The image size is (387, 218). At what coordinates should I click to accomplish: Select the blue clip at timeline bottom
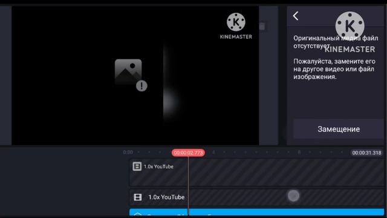click(x=256, y=212)
